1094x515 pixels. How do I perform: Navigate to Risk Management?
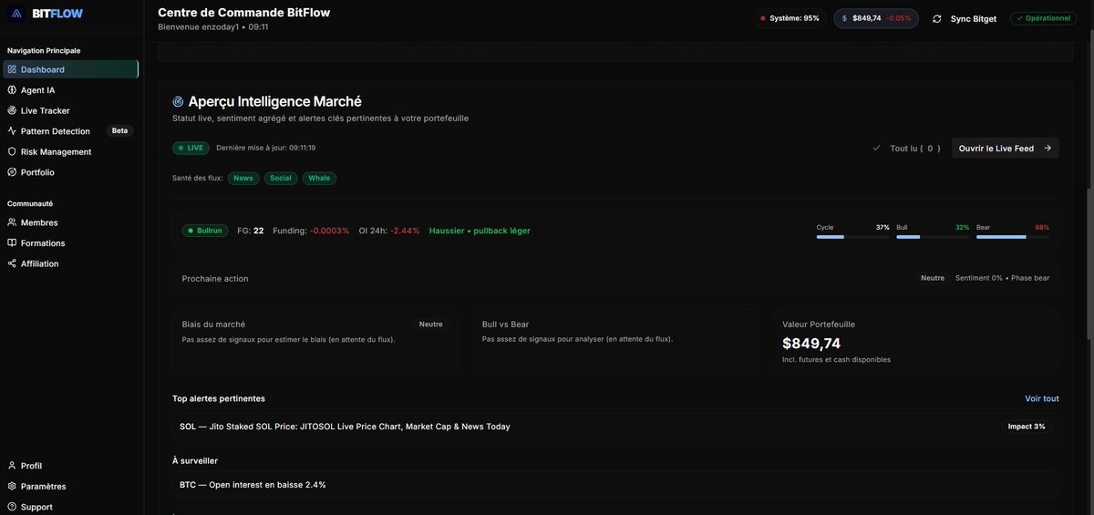coord(70,151)
